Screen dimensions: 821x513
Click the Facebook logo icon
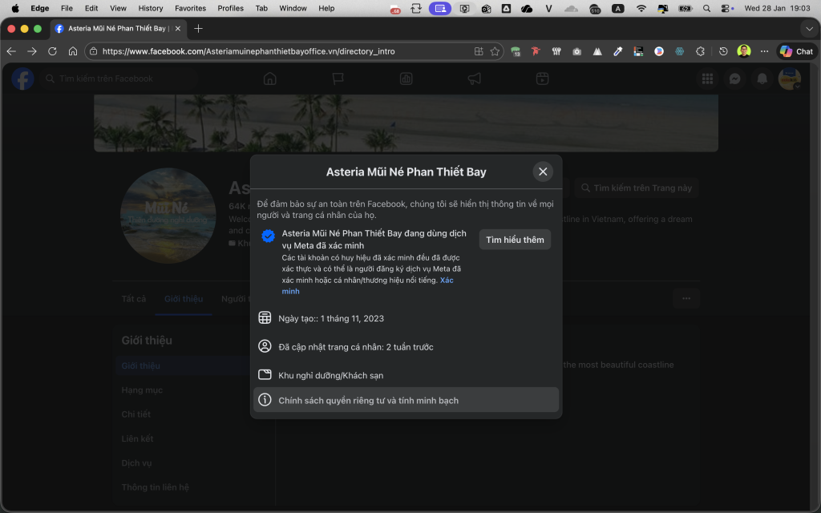tap(22, 79)
